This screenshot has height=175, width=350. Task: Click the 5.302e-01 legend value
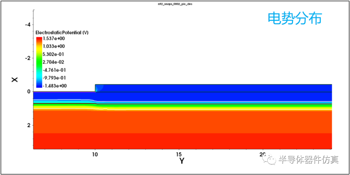point(53,54)
